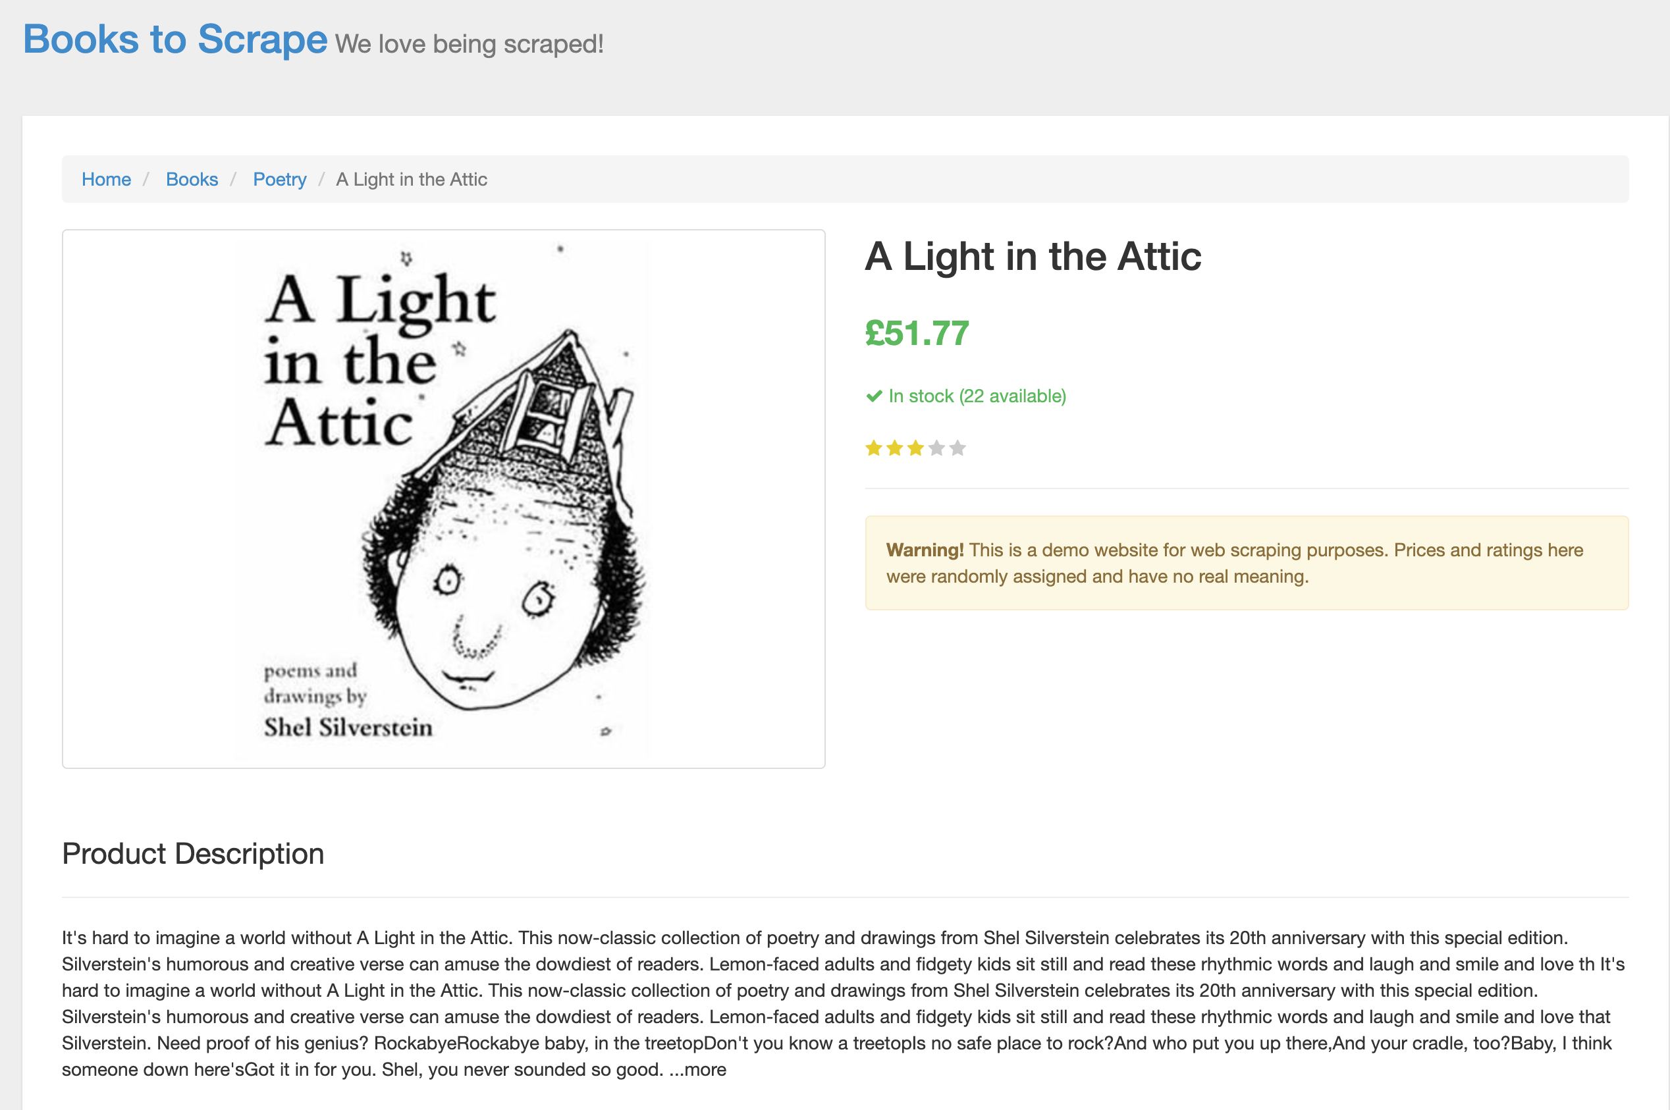Viewport: 1670px width, 1110px height.
Task: Click the second yellow rating star
Action: pos(895,448)
